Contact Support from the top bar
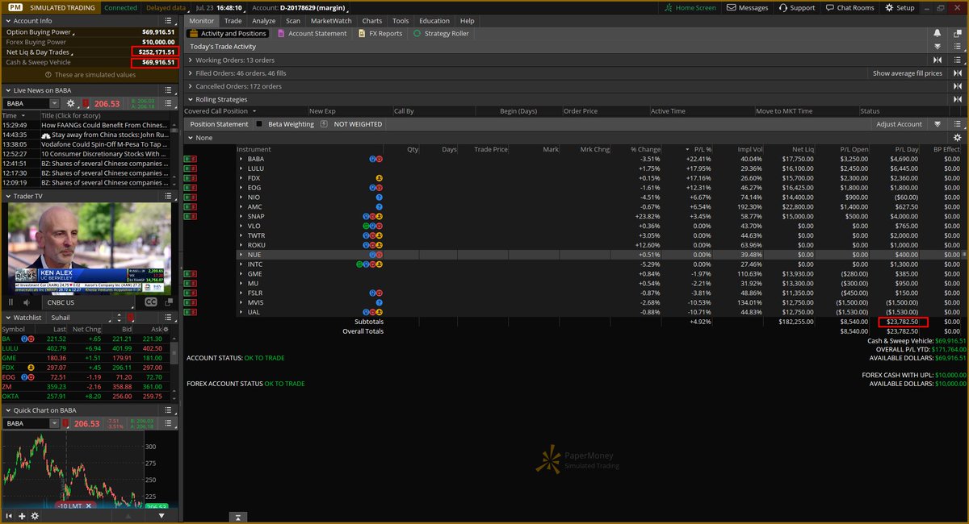This screenshot has width=969, height=524. [x=796, y=7]
